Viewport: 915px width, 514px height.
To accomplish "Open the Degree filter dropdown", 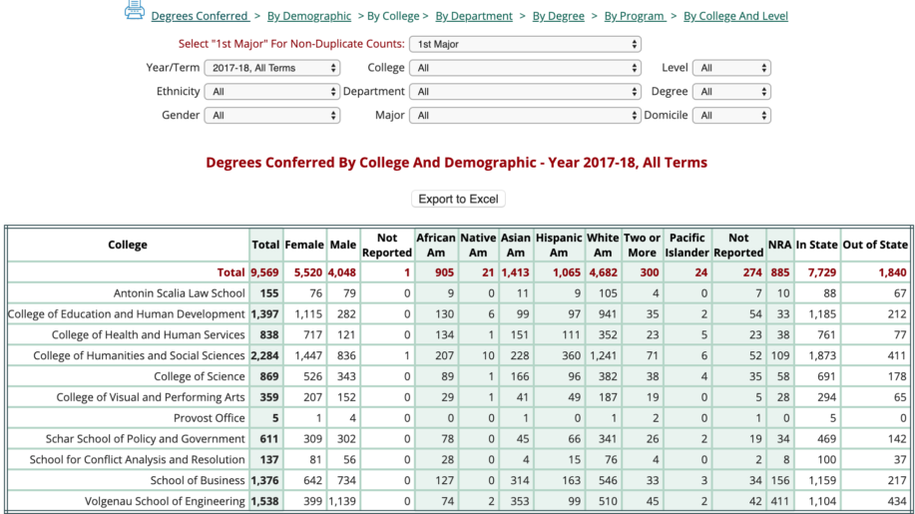I will tap(731, 92).
